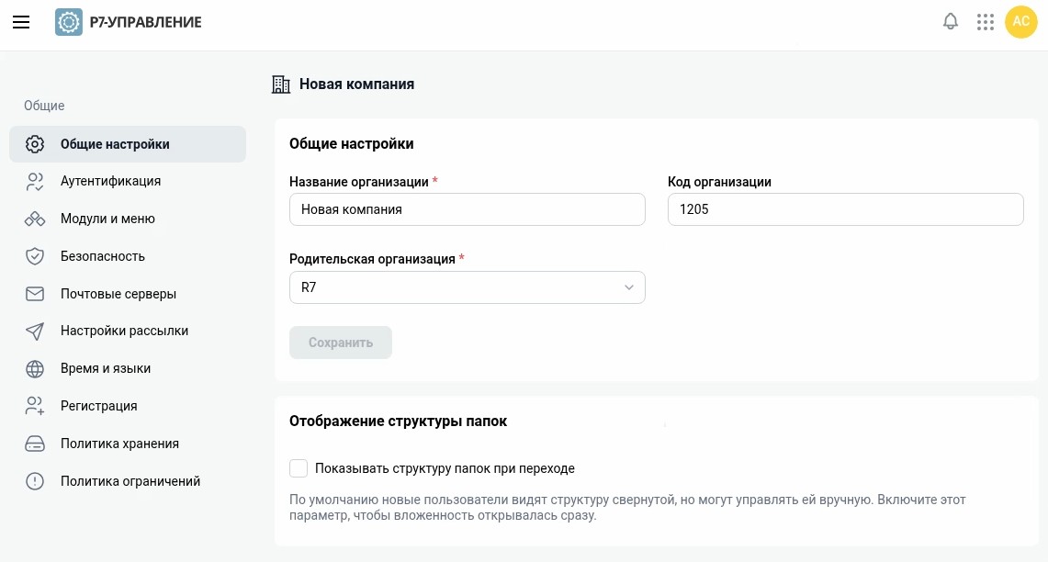Open the Регистрация section

[128, 406]
